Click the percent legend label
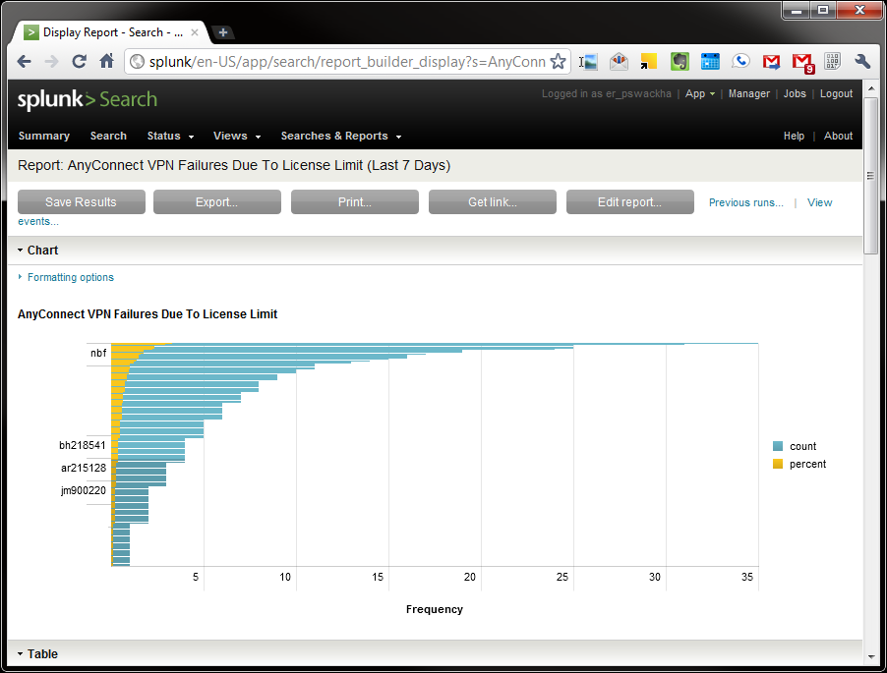Viewport: 887px width, 673px height. coord(807,464)
